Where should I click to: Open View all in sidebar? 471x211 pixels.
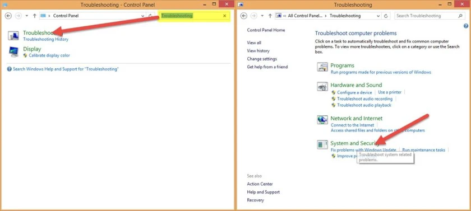pyautogui.click(x=254, y=43)
